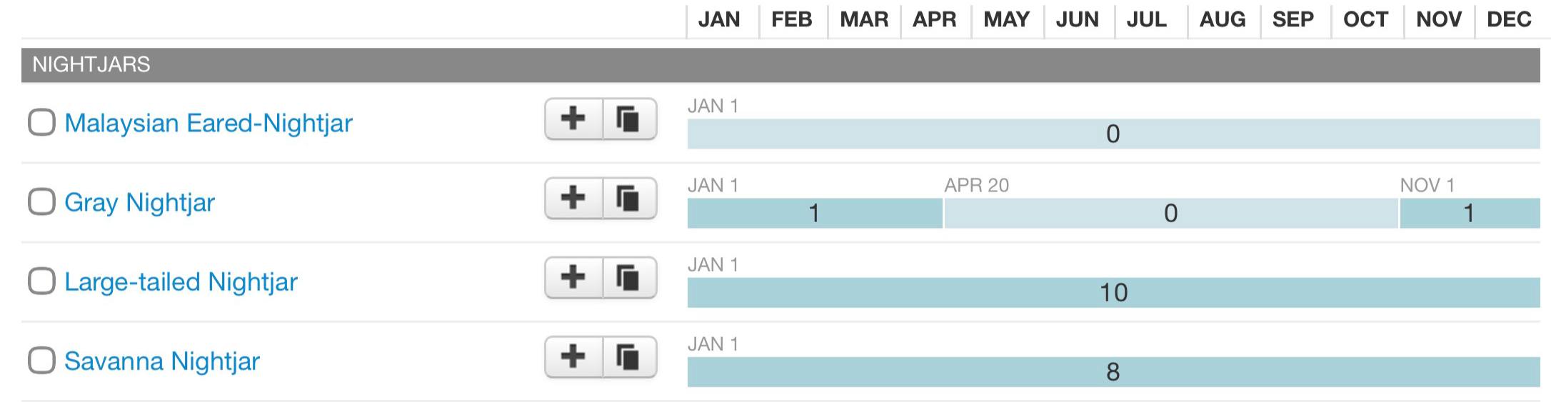Add a filter period for Gray Nightjar
This screenshot has width=1551, height=402.
(x=573, y=198)
